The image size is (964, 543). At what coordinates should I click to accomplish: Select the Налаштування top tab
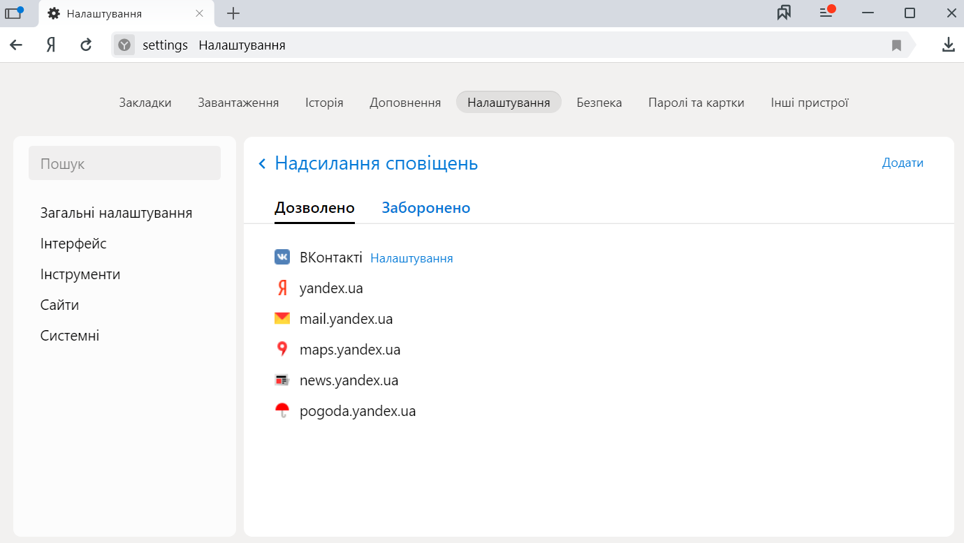[509, 103]
